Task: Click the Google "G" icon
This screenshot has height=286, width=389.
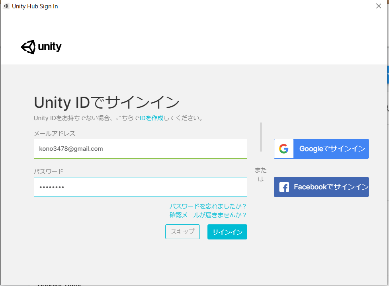Action: 283,149
